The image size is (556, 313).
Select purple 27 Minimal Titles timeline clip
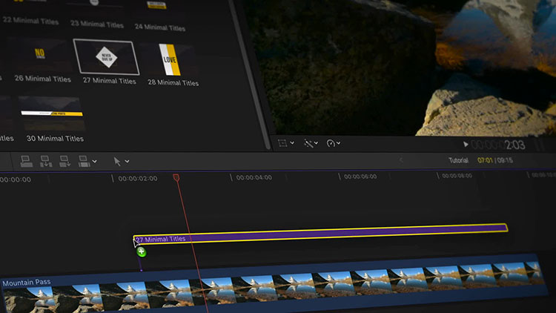coord(320,233)
